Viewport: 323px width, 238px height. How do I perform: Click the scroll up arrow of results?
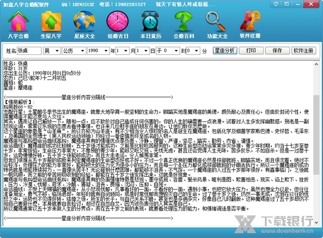point(316,65)
